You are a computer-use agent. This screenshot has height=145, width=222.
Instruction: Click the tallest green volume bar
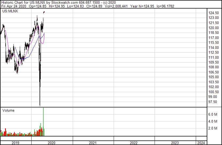(x=43, y=120)
